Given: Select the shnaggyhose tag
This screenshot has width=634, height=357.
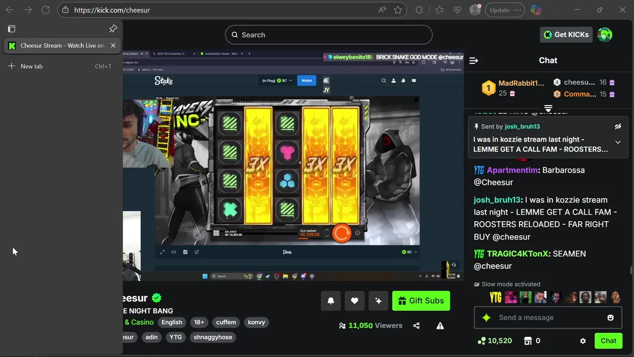Looking at the screenshot, I should (213, 337).
